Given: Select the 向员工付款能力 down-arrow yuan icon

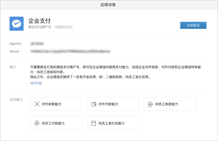Looking at the screenshot, I should (37, 123).
